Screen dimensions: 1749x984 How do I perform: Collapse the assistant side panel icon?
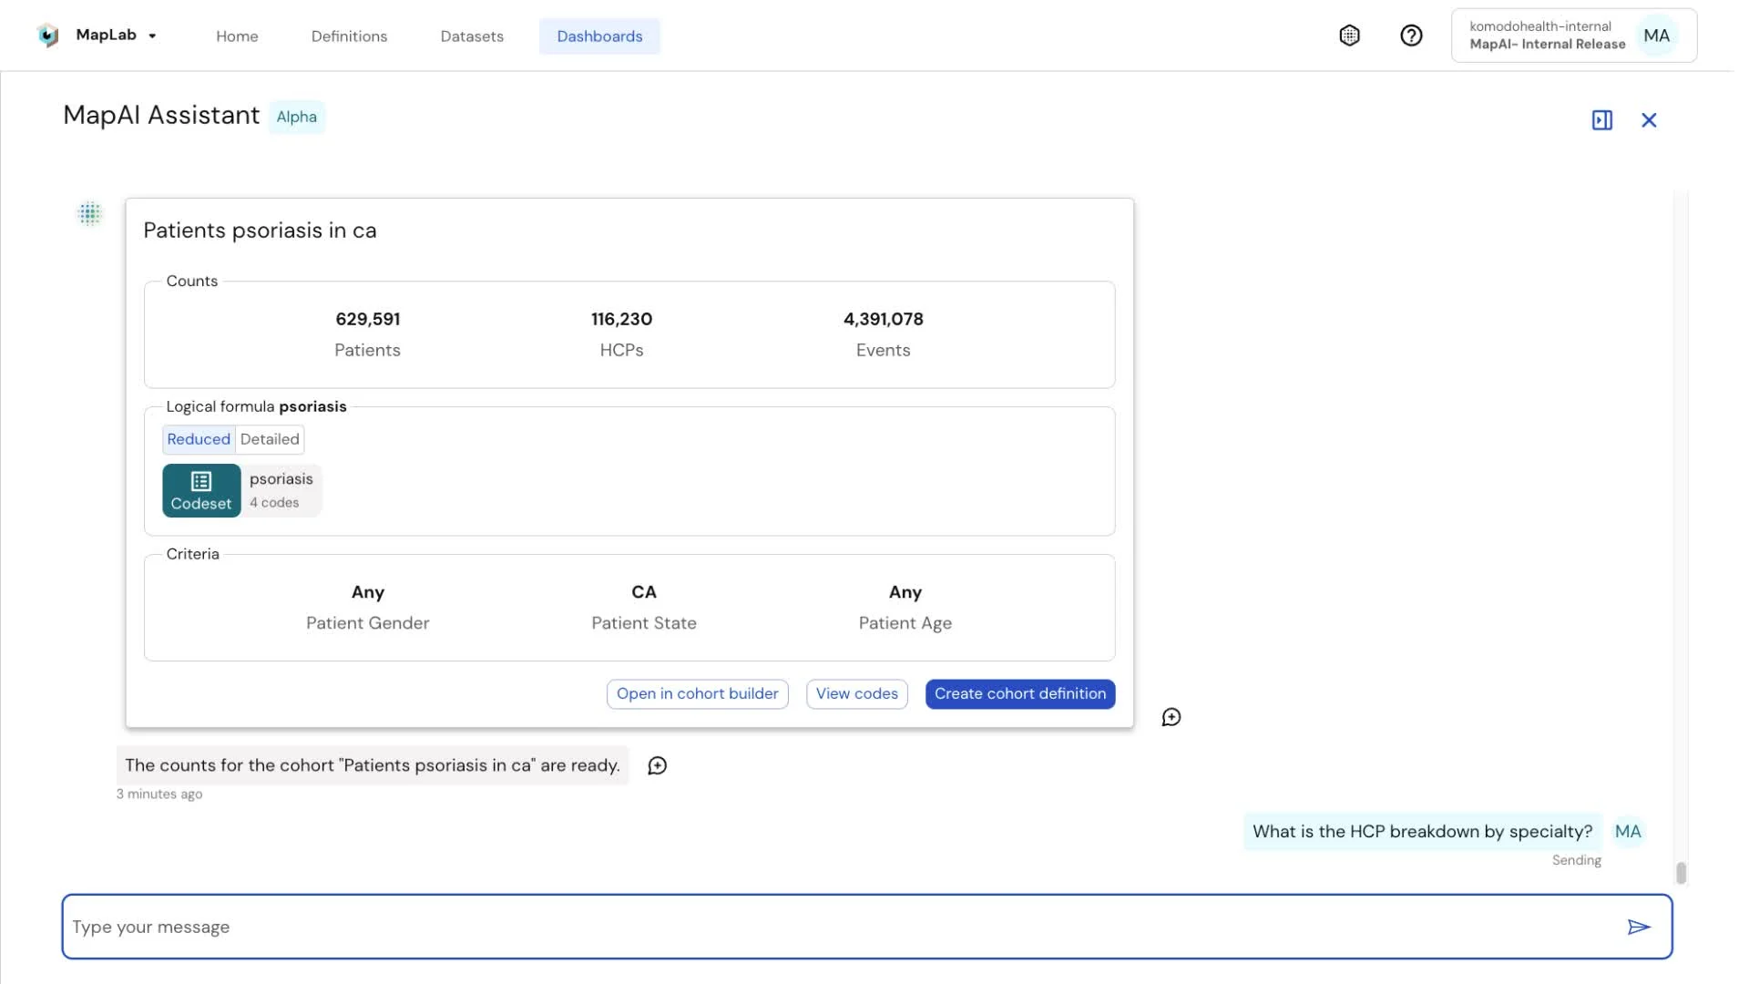pos(1601,120)
